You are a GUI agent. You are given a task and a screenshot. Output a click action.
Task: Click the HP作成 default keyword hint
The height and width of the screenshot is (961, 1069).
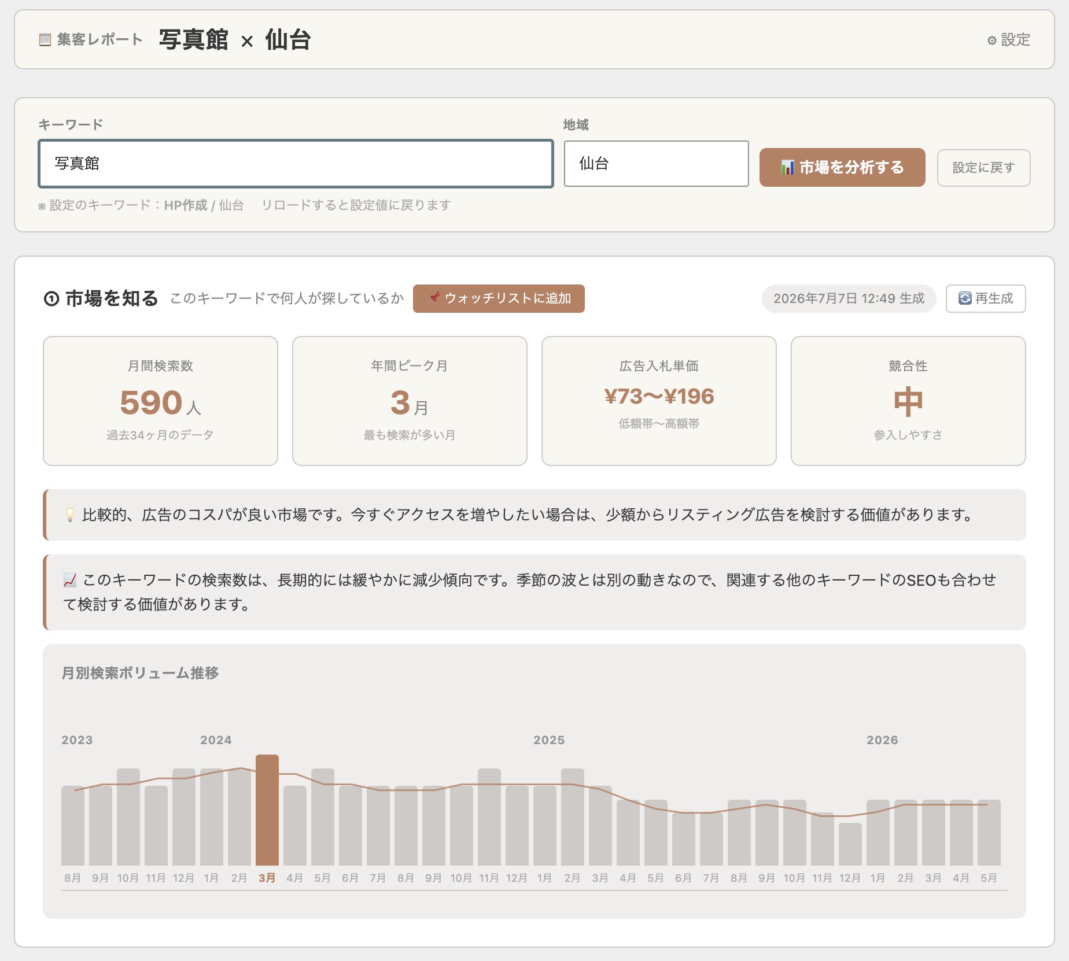tap(185, 205)
